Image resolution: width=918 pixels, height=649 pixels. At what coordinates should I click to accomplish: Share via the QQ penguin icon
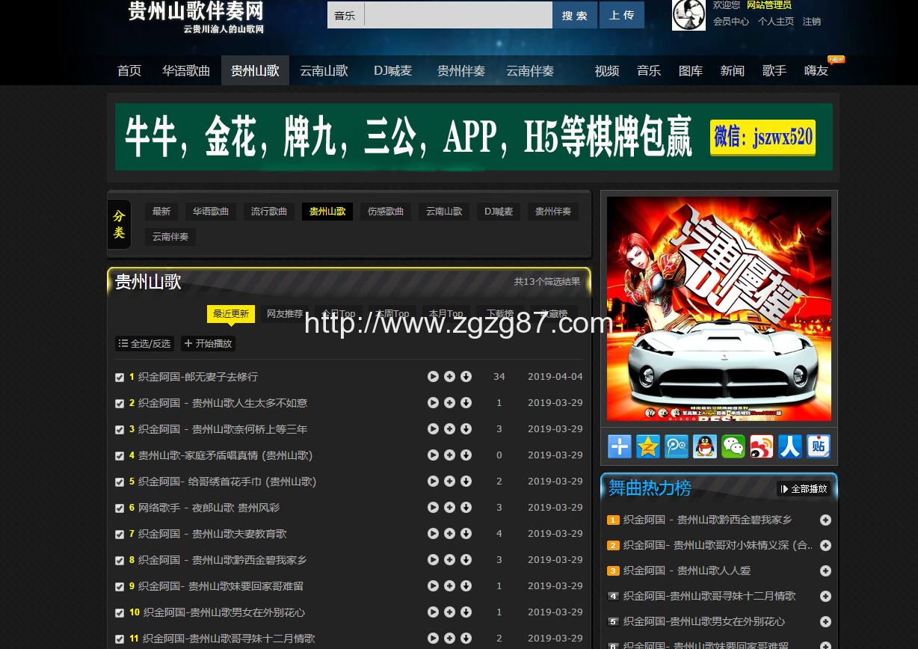[x=704, y=446]
